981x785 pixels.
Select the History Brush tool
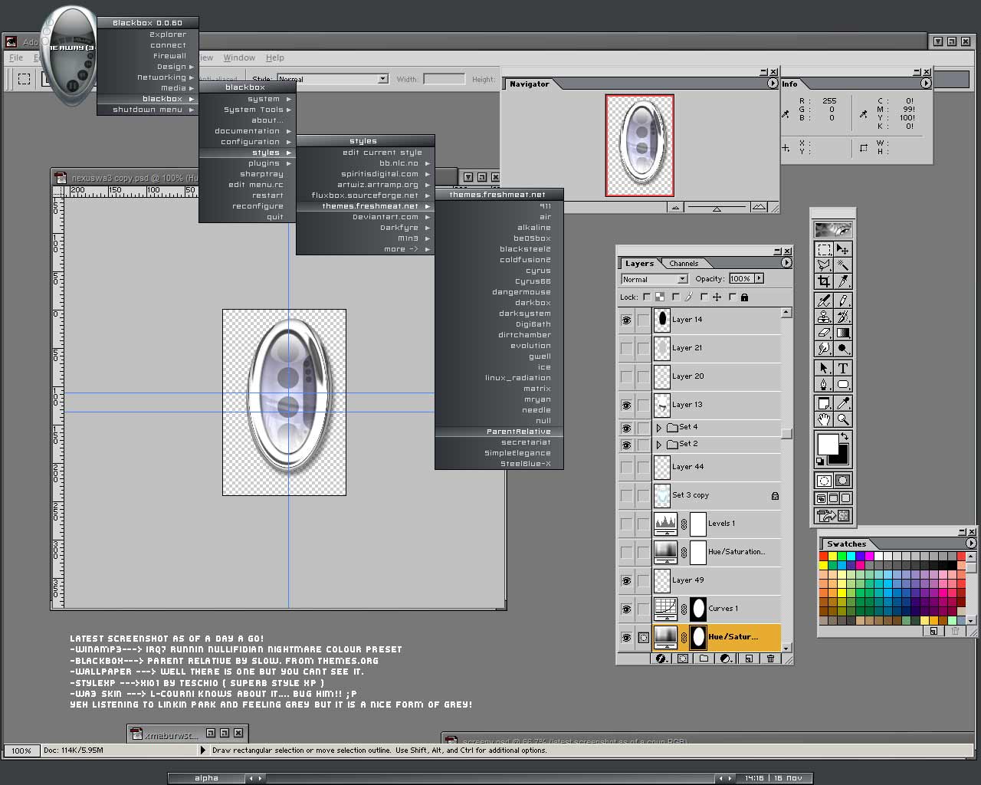click(x=843, y=317)
